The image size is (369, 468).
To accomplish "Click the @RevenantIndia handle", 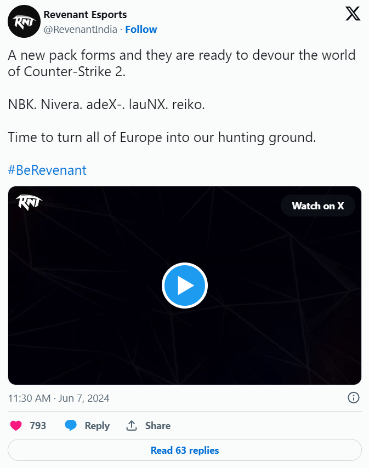I will (x=80, y=30).
